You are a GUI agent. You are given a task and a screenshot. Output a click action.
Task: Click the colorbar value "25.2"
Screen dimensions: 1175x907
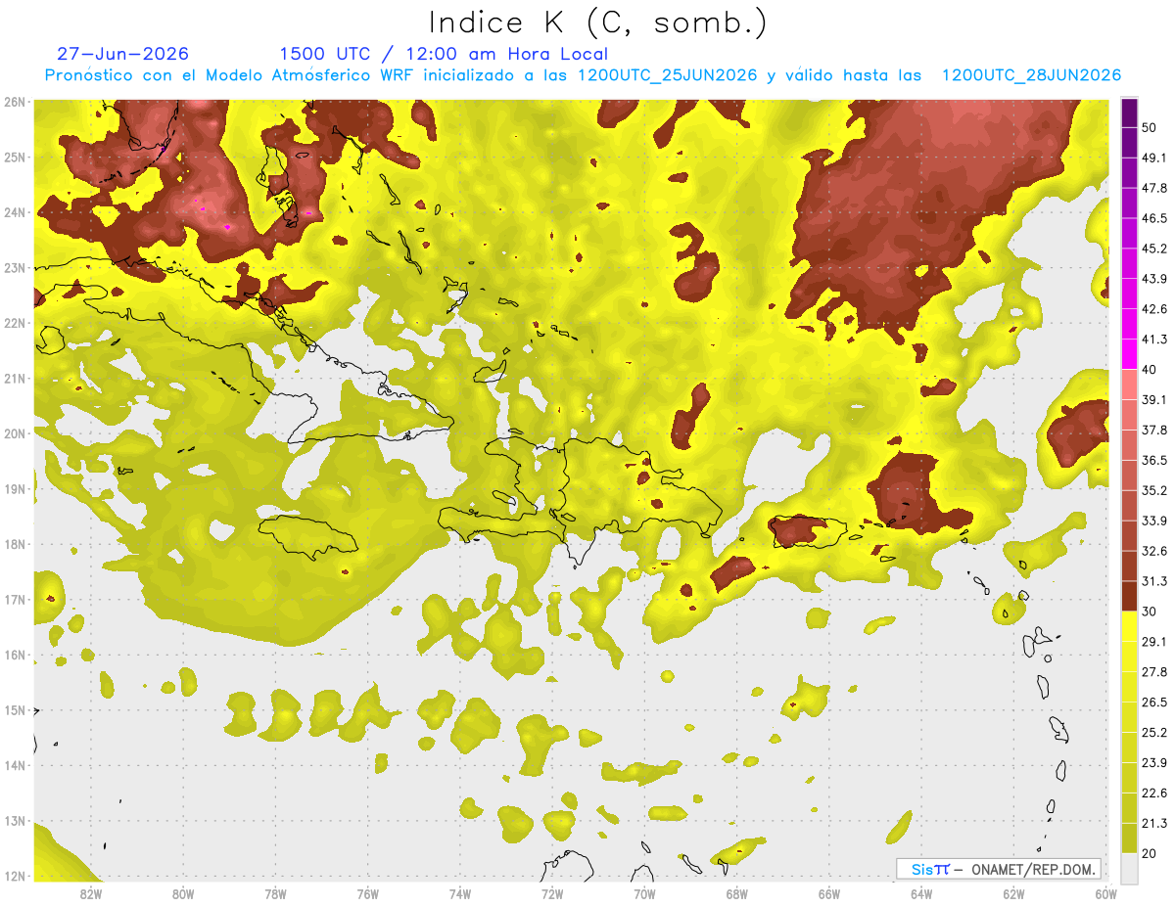click(1154, 732)
